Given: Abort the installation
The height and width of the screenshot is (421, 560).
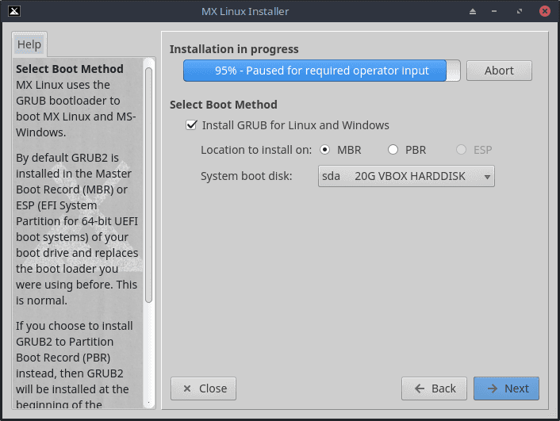Looking at the screenshot, I should (x=499, y=71).
